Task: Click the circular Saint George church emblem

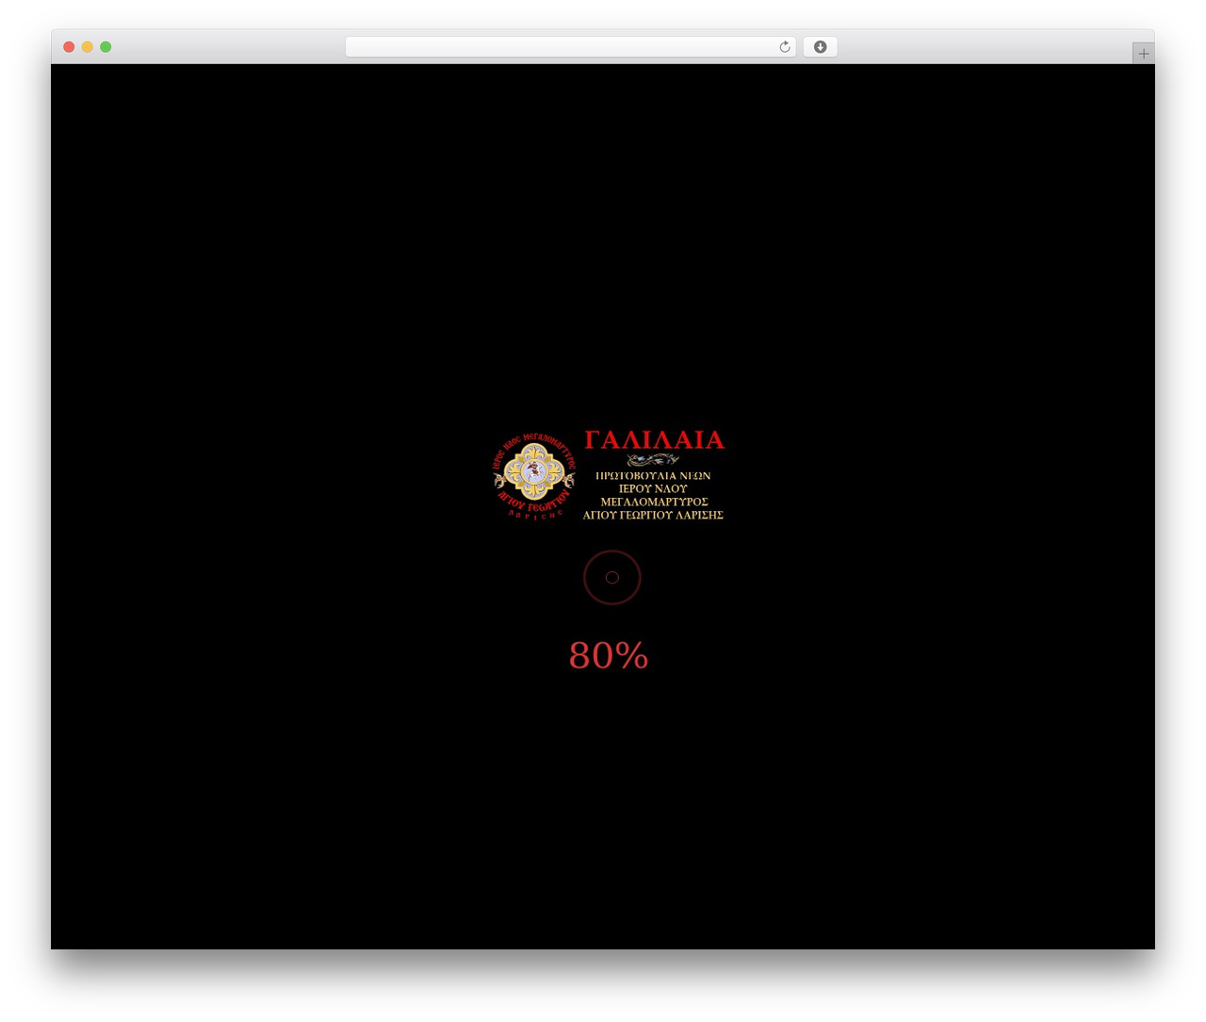Action: pos(534,476)
